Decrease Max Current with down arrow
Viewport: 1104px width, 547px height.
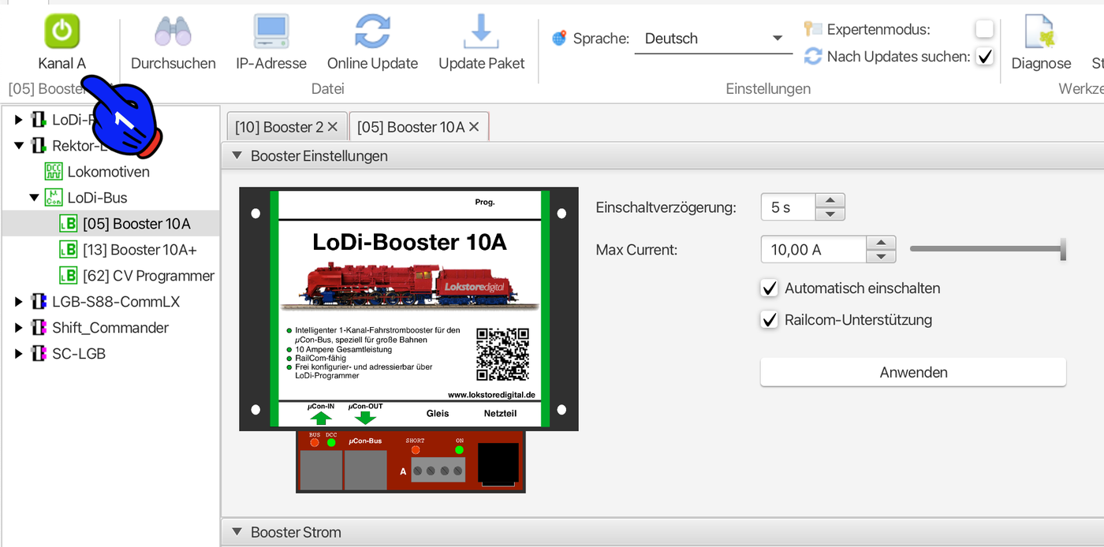coord(881,256)
